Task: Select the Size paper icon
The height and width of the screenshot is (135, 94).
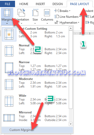Action: coord(35,13)
